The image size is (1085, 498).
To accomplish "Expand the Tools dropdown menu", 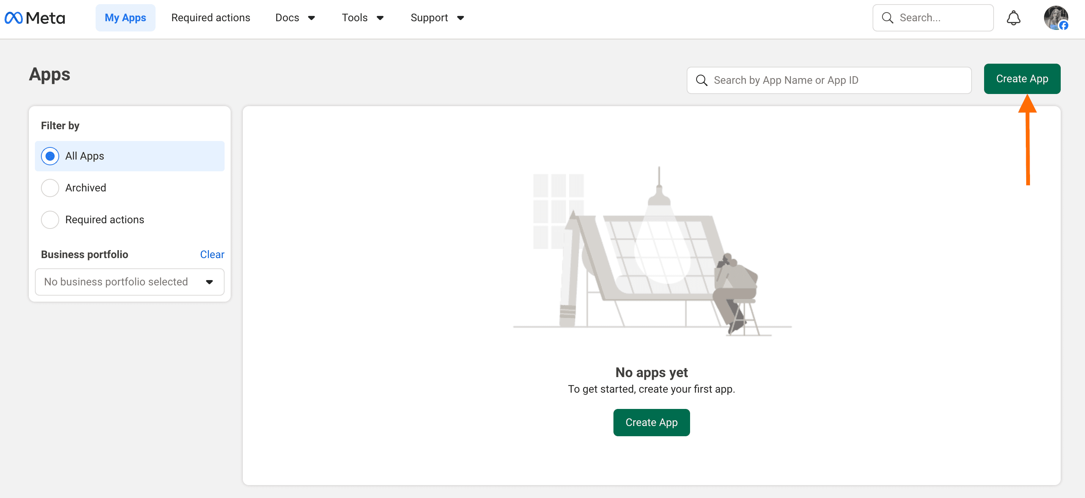I will 362,18.
